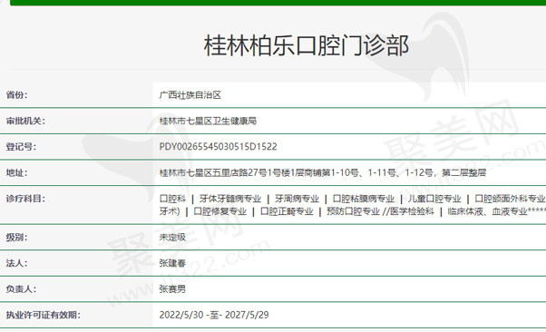Select the 口腔正畸专业 entry
This screenshot has height=332, width=546.
pyautogui.click(x=287, y=211)
